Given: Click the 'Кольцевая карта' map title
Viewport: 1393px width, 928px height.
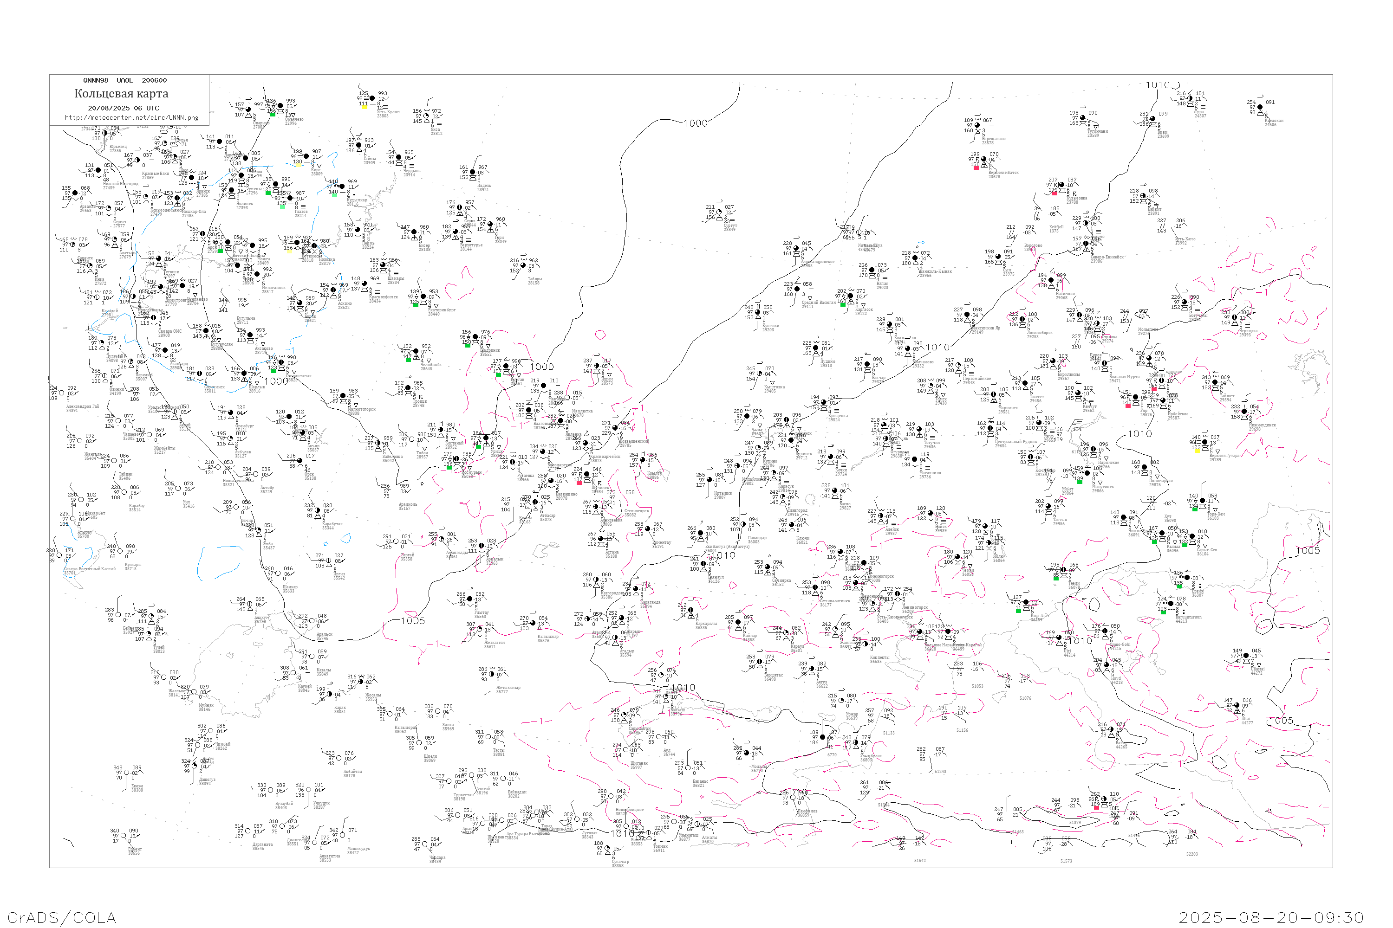Looking at the screenshot, I should coord(121,94).
